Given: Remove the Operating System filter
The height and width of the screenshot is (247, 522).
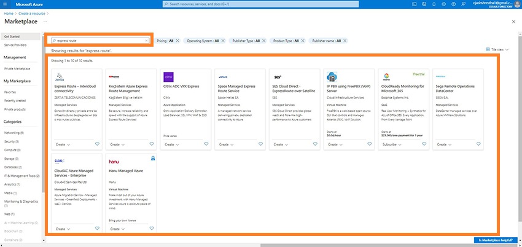Looking at the screenshot, I should 223,41.
